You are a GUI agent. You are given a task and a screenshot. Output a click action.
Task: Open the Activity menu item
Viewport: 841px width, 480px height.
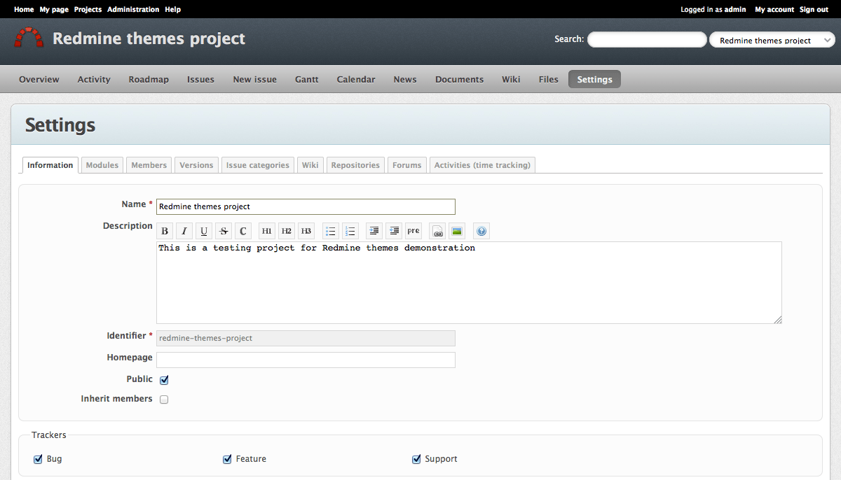[x=94, y=80]
